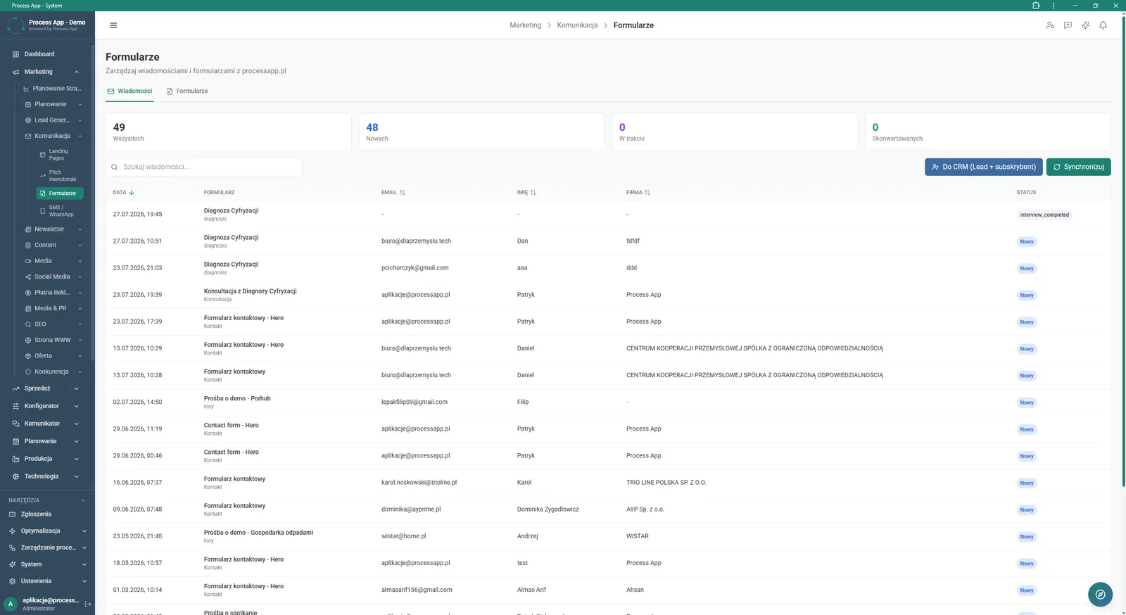Click the logout icon beside account name
1126x615 pixels.
click(88, 604)
